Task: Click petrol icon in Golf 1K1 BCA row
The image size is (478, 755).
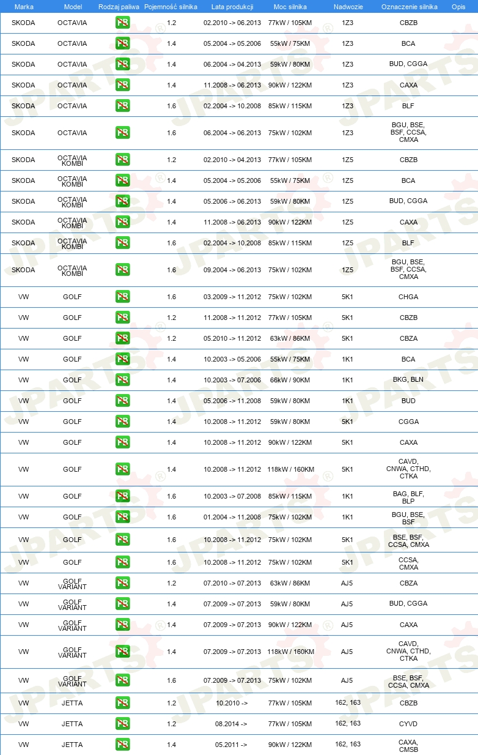Action: coord(122,359)
